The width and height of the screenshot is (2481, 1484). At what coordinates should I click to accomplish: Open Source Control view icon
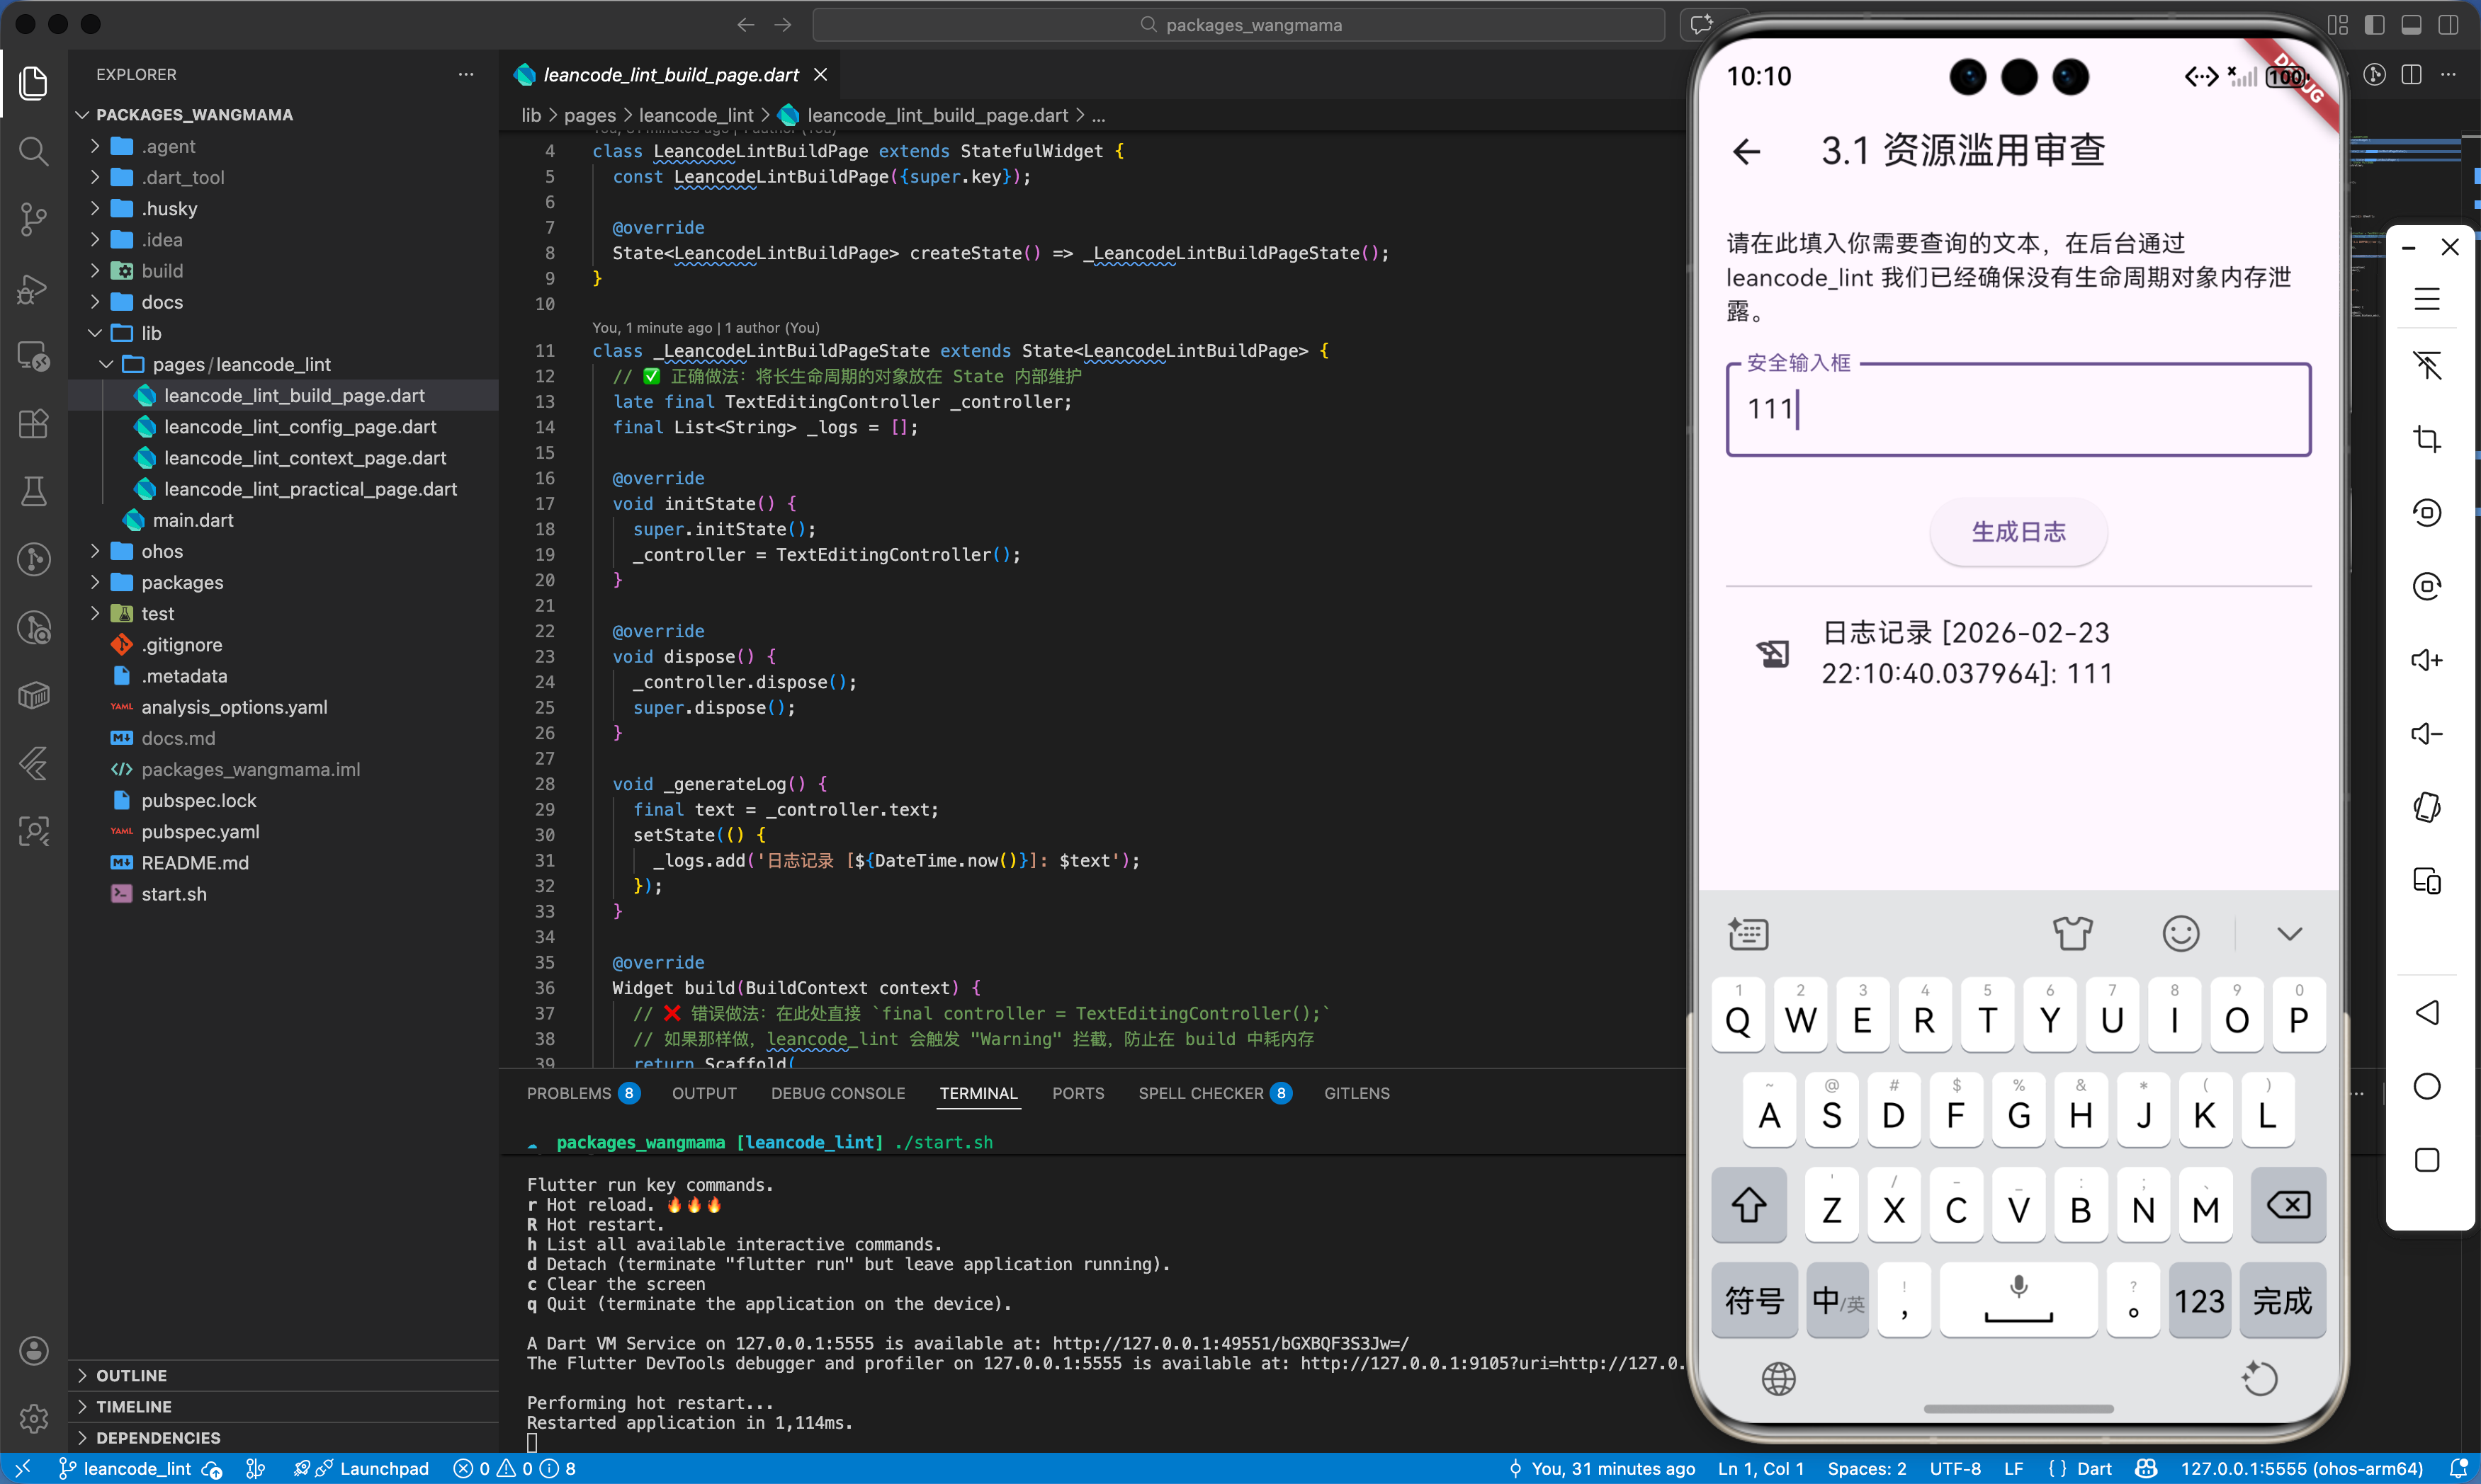tap(33, 218)
